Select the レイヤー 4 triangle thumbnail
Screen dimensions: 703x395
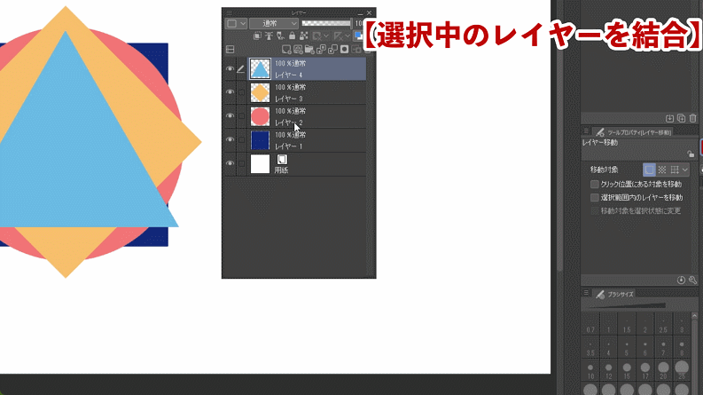tap(260, 69)
